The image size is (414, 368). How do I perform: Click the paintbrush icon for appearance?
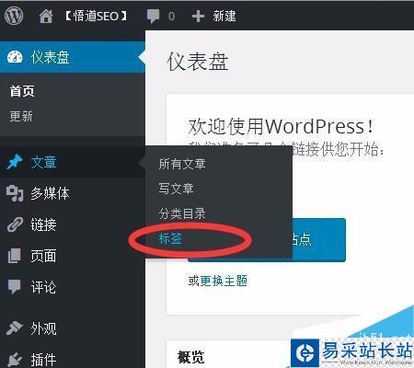(x=15, y=328)
